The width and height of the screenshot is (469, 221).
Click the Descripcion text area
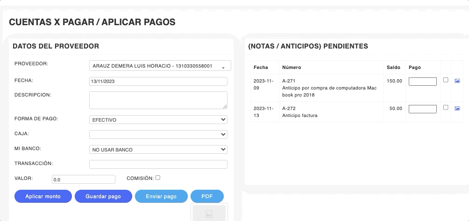158,100
